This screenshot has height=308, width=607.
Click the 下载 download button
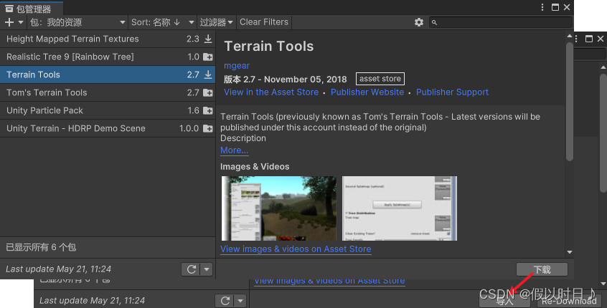tap(542, 269)
